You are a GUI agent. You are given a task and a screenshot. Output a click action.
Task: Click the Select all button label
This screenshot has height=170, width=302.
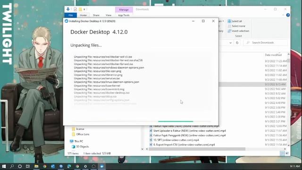tap(237, 21)
